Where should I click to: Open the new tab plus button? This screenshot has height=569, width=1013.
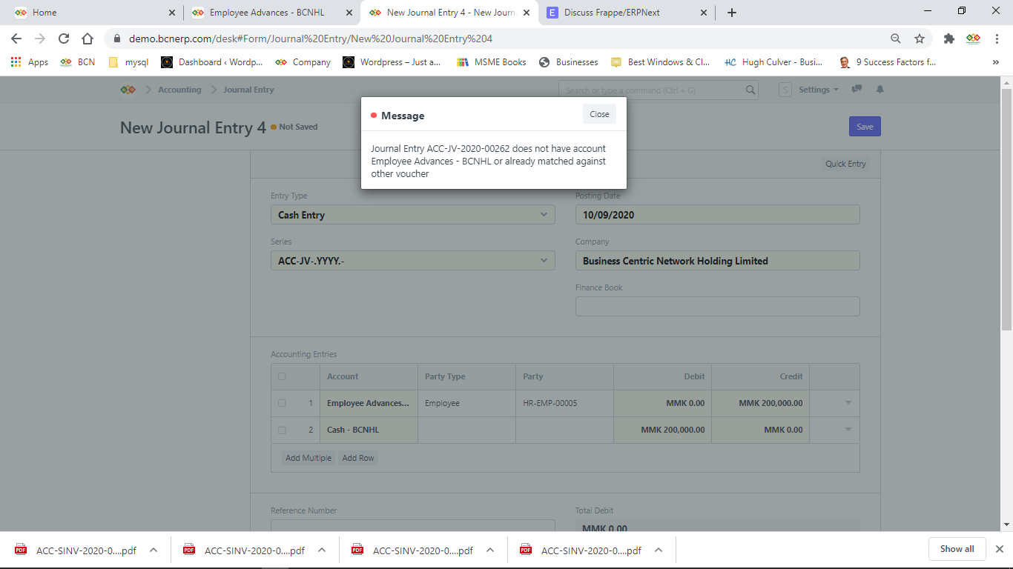[732, 13]
